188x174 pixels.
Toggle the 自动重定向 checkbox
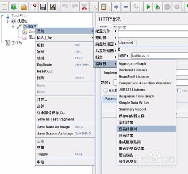pos(105,90)
